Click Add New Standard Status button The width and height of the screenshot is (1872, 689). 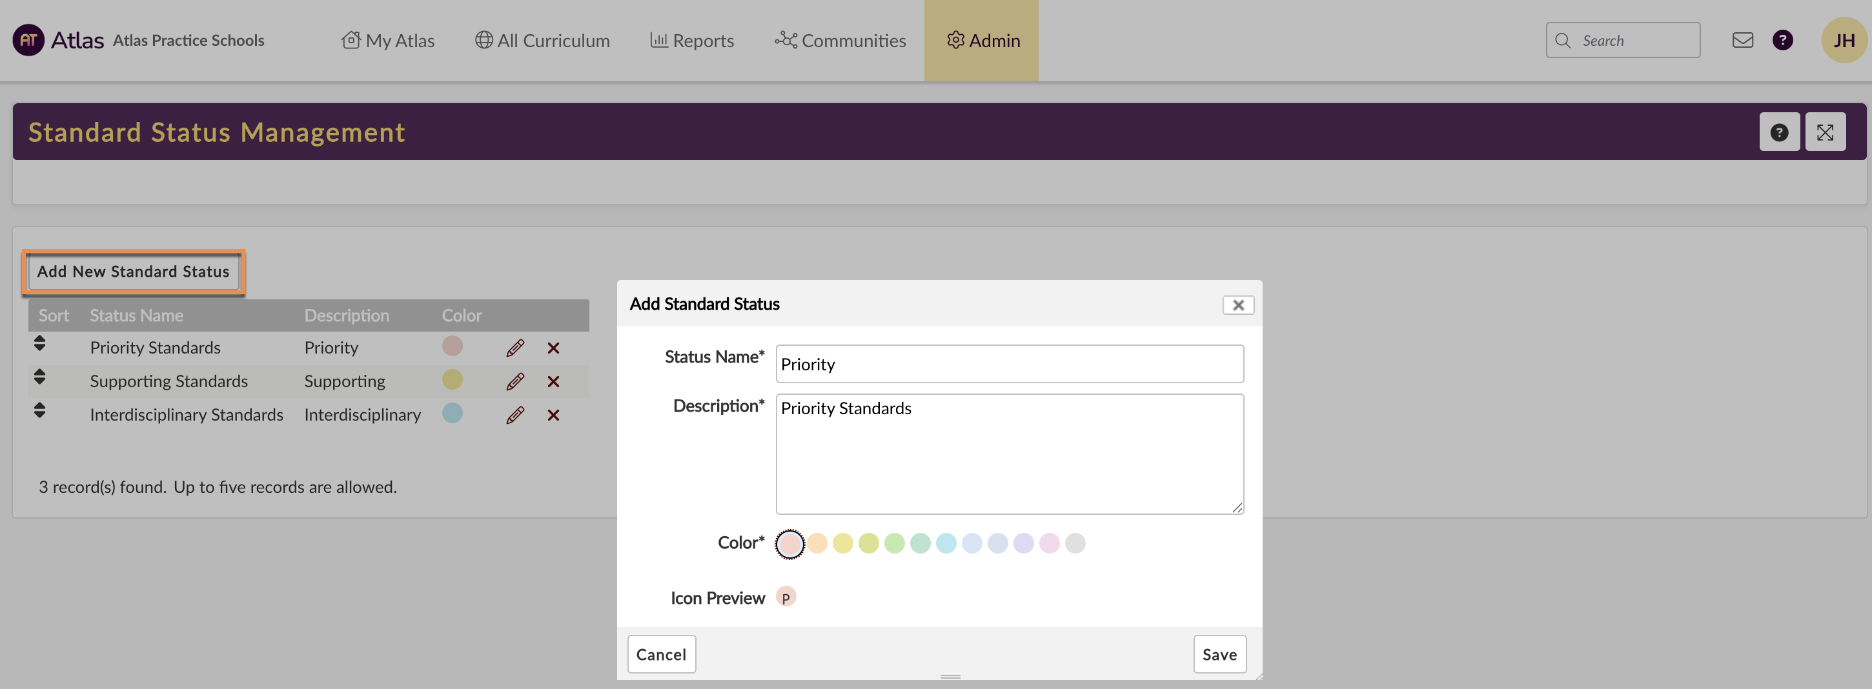133,272
